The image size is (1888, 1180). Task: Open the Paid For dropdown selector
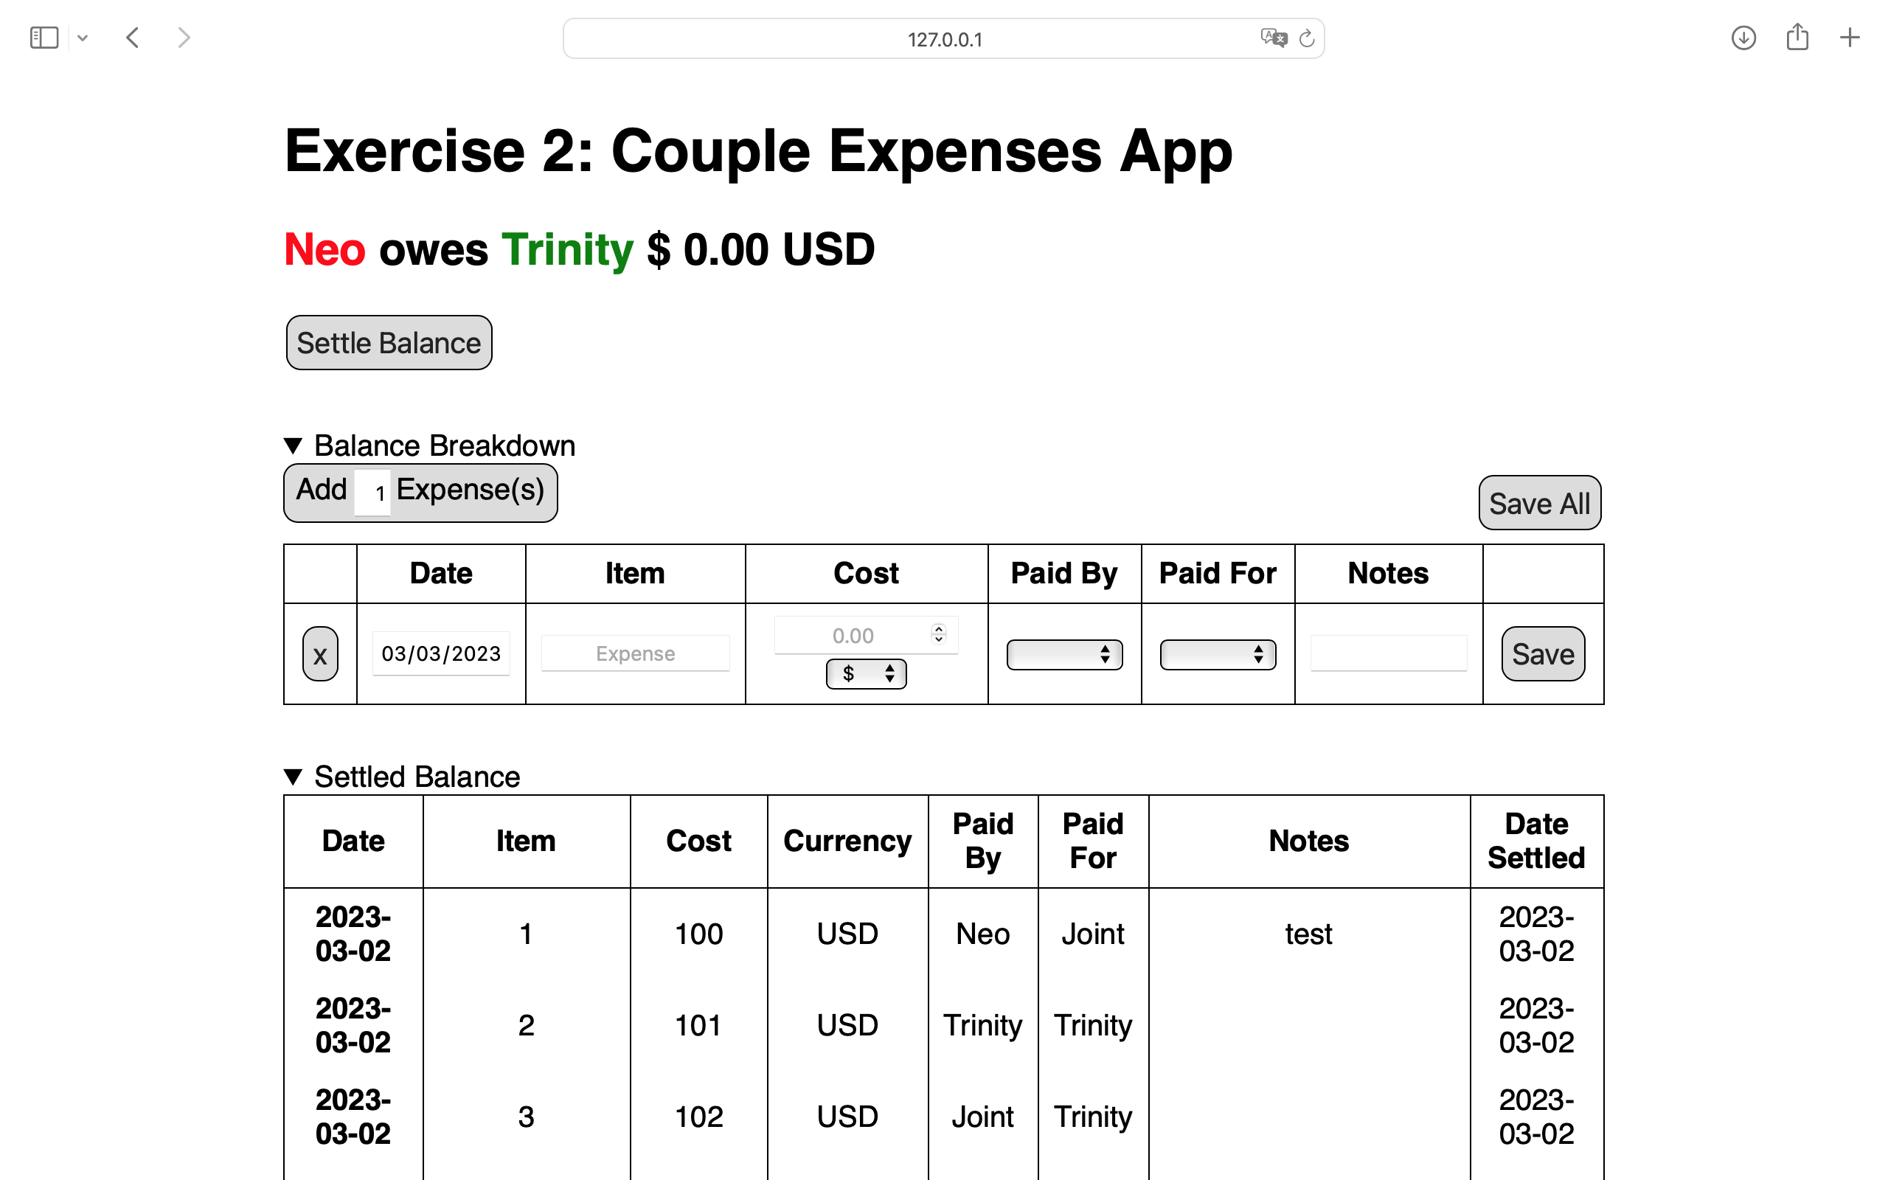pos(1215,654)
